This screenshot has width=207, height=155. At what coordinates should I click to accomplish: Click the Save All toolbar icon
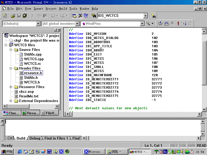pos(25,16)
